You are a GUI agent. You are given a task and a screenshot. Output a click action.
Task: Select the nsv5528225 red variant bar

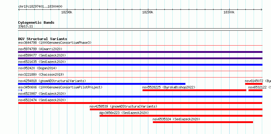click(x=194, y=90)
